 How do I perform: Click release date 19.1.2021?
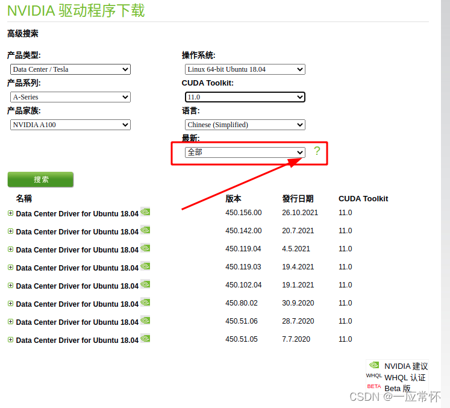point(298,285)
